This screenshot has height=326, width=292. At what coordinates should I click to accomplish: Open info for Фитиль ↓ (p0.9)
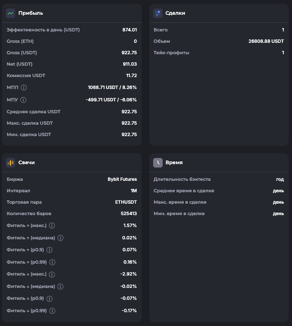pyautogui.click(x=49, y=299)
